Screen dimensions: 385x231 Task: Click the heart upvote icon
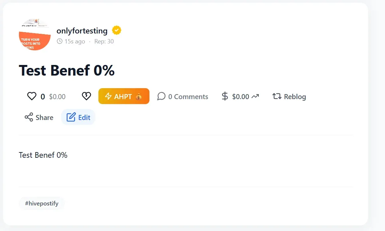pos(32,96)
